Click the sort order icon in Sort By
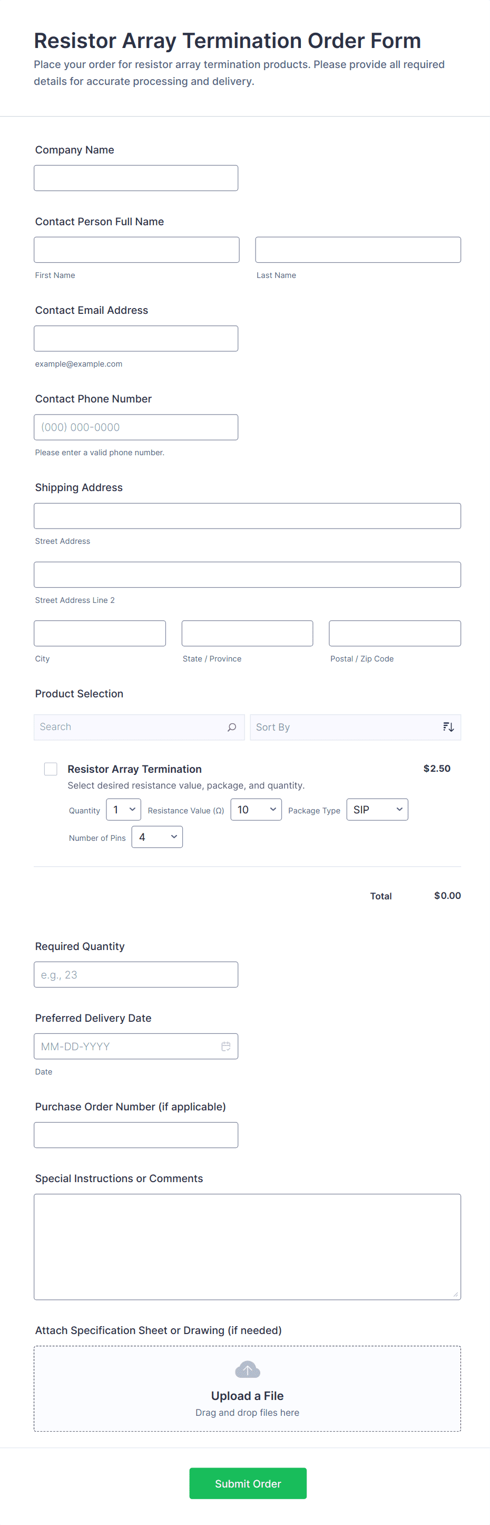The image size is (490, 1525). coord(448,727)
